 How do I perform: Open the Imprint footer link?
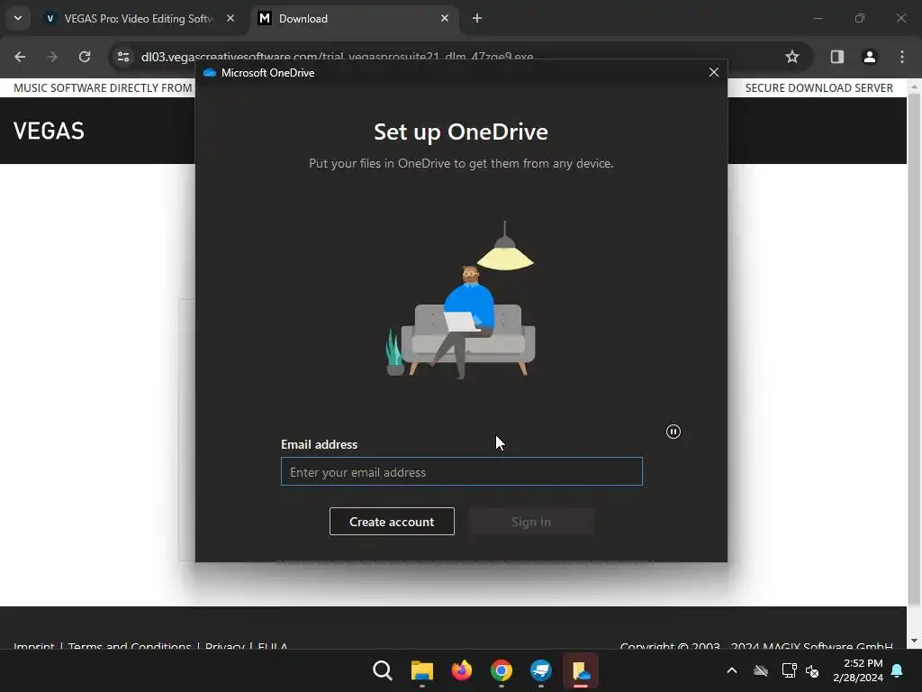coord(34,645)
